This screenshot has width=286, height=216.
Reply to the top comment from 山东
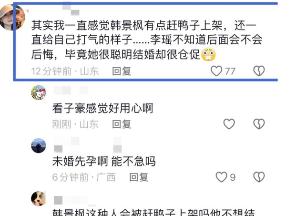pyautogui.click(x=122, y=71)
